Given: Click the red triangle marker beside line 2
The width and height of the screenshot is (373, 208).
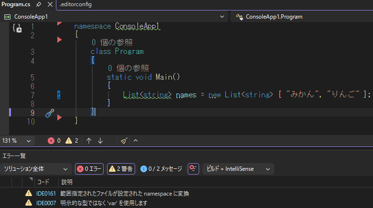Looking at the screenshot, I should [x=60, y=40].
